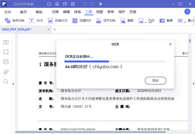Viewport: 195px width, 134px height.
Task: Open the 文件 menu
Action: coord(8,12)
